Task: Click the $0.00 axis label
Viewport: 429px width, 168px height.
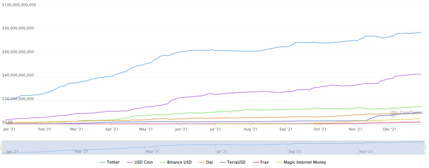Action: [7, 122]
